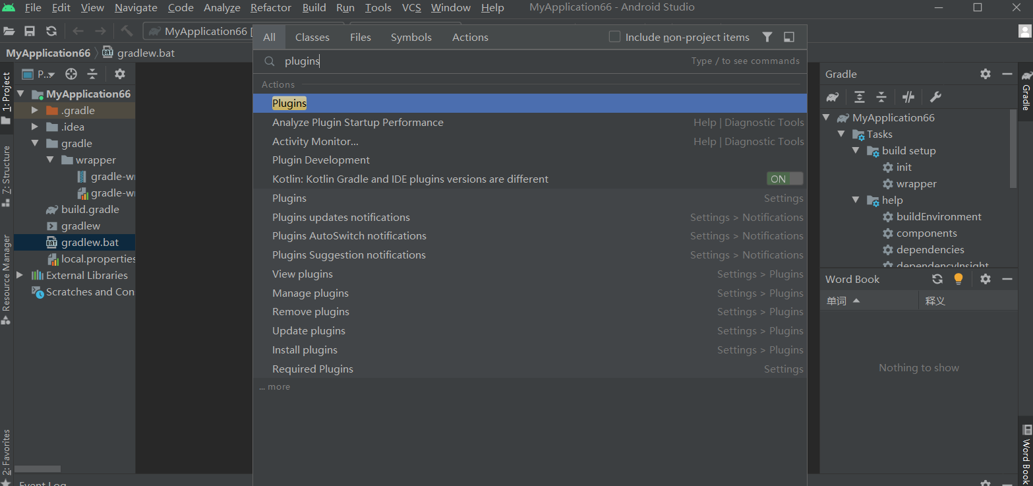Screen dimensions: 1033x486
Task: Open Project panel settings gear
Action: tap(120, 74)
